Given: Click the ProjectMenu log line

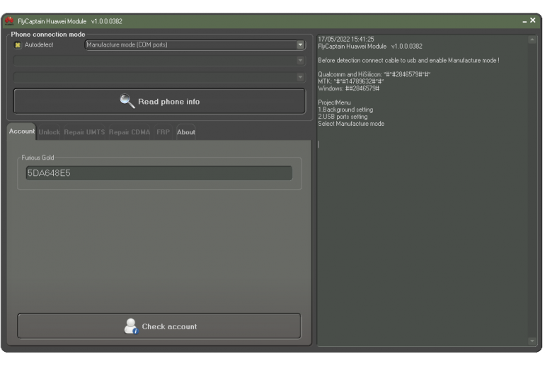Looking at the screenshot, I should tap(334, 102).
